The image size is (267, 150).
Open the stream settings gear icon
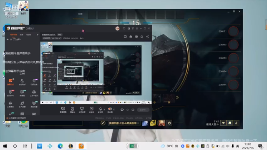coord(133,110)
